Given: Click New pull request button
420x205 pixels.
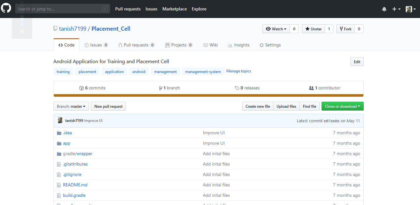Looking at the screenshot, I should point(108,106).
